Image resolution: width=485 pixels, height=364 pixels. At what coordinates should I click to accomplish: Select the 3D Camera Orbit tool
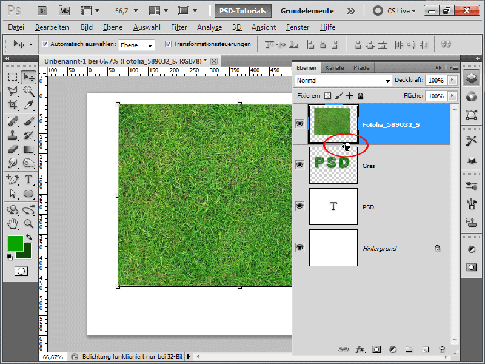(28, 209)
